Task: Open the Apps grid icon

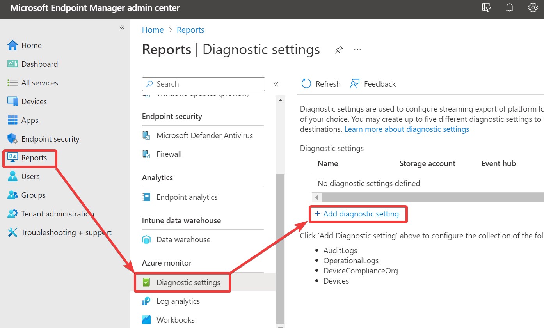Action: tap(12, 120)
